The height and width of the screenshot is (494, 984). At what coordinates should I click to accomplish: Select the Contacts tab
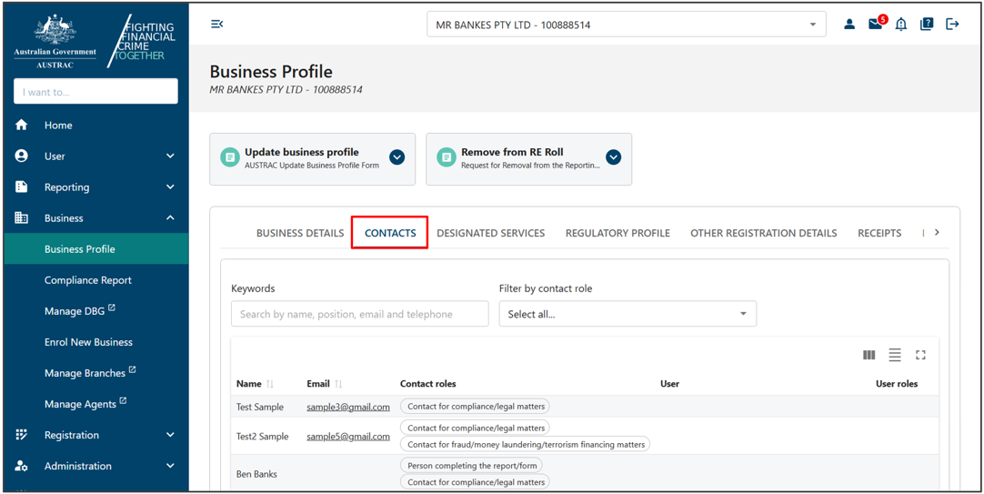coord(390,233)
